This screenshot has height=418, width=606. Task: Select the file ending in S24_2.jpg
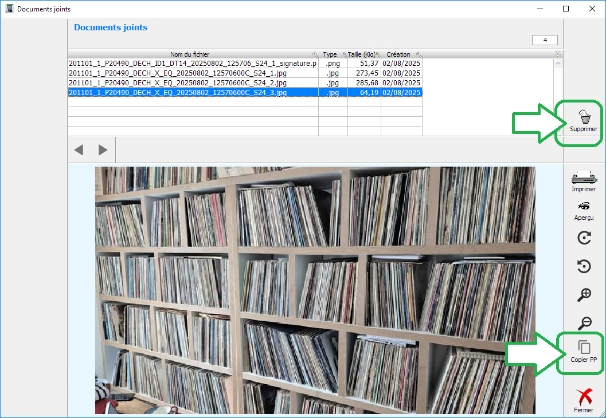[178, 82]
